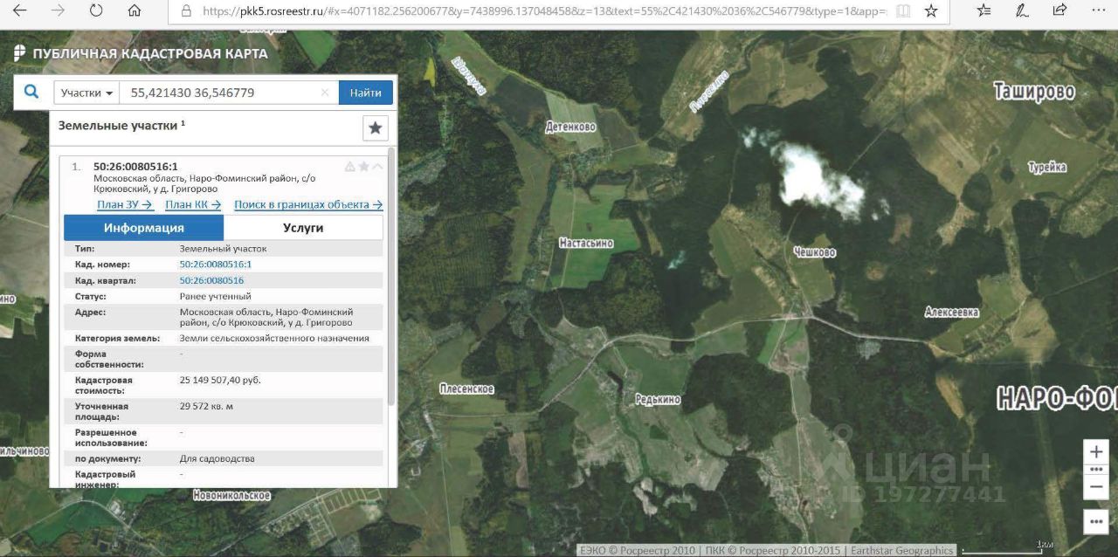
Task: Open the Участки search type dropdown
Action: click(87, 93)
